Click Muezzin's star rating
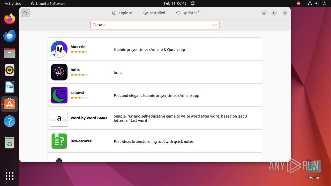Screen dimensions: 331x186 79,52
